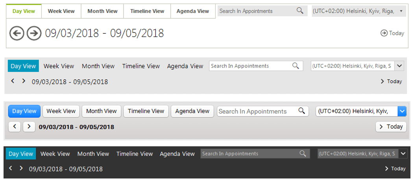Click the circled forward arrow in the first scheduler
Viewport: 414px width, 182px height.
click(x=34, y=33)
